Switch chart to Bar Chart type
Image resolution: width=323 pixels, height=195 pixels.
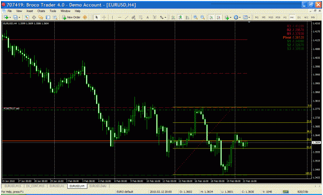(173, 18)
